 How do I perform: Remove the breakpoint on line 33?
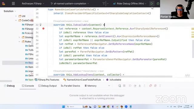[x=43, y=28]
